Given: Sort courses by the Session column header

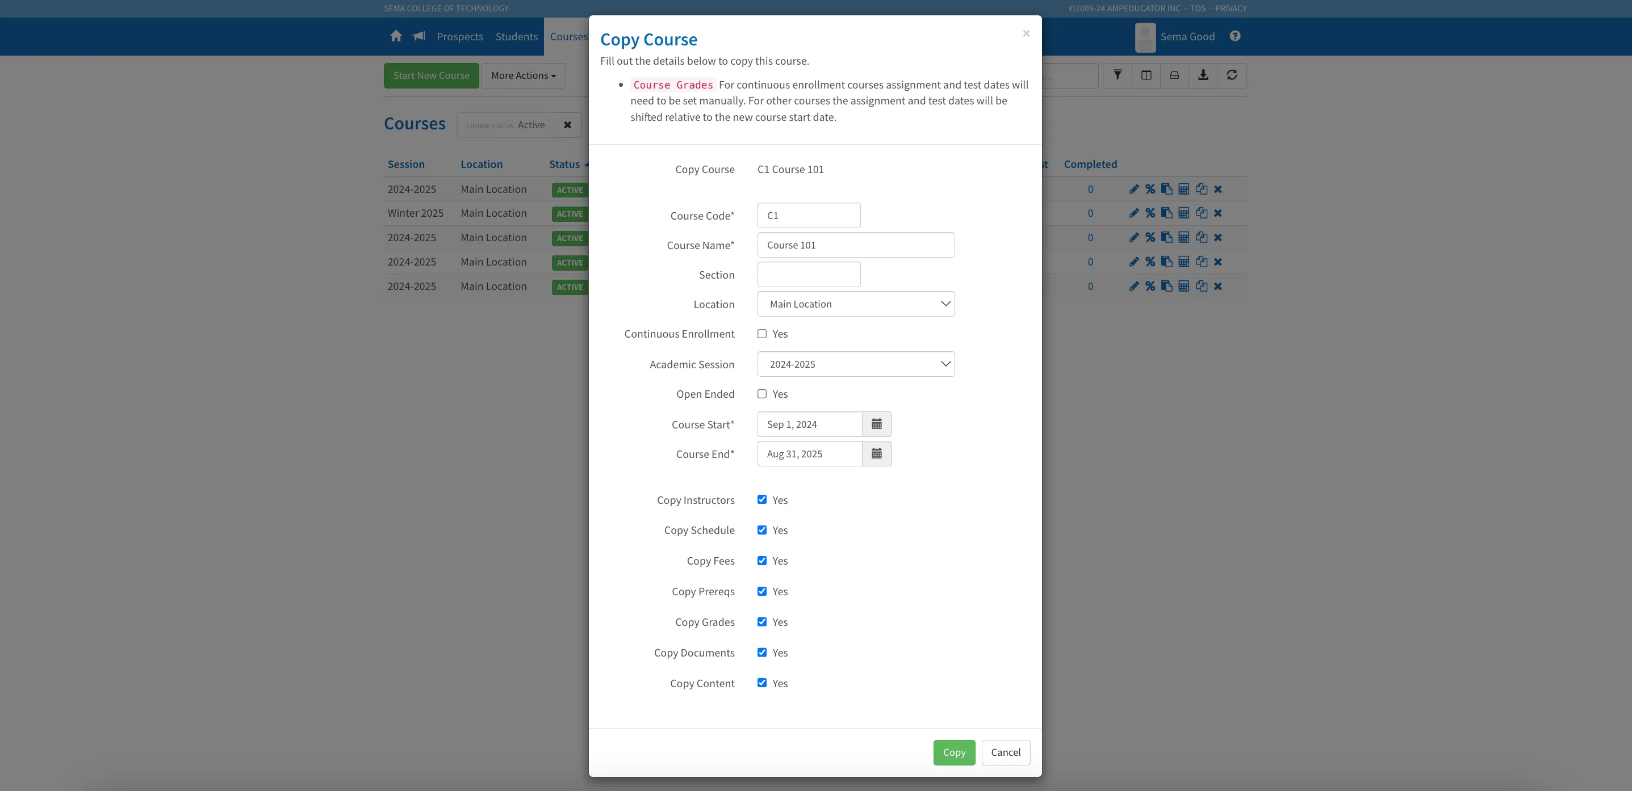Looking at the screenshot, I should [x=406, y=164].
